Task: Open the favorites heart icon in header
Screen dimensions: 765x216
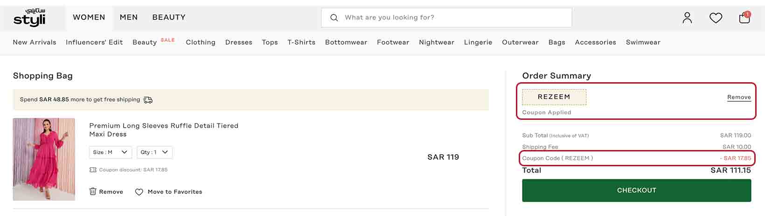Action: [716, 18]
